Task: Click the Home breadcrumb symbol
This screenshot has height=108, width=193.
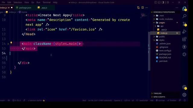Action: (x=23, y=12)
